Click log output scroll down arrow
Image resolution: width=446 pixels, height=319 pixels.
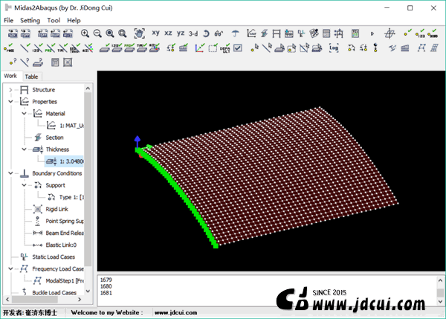coord(440,301)
